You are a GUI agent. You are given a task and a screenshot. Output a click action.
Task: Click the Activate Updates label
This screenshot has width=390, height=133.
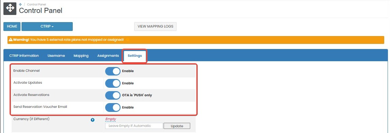(x=28, y=83)
